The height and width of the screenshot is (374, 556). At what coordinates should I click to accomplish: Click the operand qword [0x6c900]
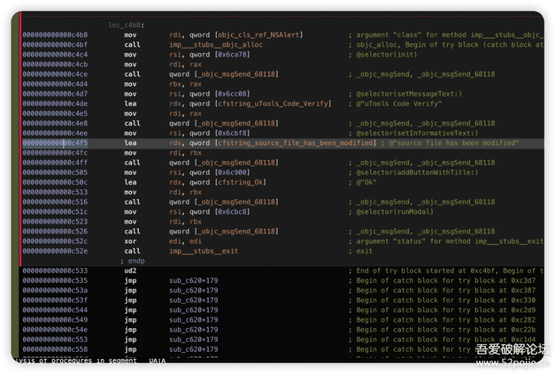coord(219,172)
